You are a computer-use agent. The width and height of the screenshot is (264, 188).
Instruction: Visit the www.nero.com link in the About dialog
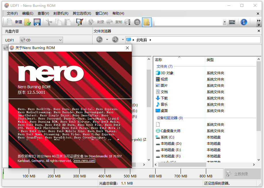[84, 160]
